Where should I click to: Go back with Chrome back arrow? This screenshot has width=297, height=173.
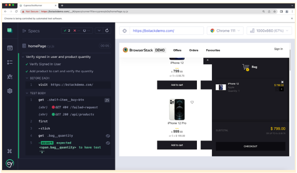point(5,12)
